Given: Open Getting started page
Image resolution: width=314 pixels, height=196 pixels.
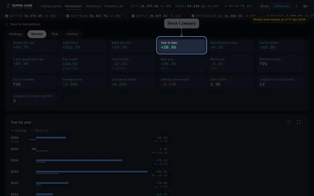Looking at the screenshot, I should coord(51,6).
